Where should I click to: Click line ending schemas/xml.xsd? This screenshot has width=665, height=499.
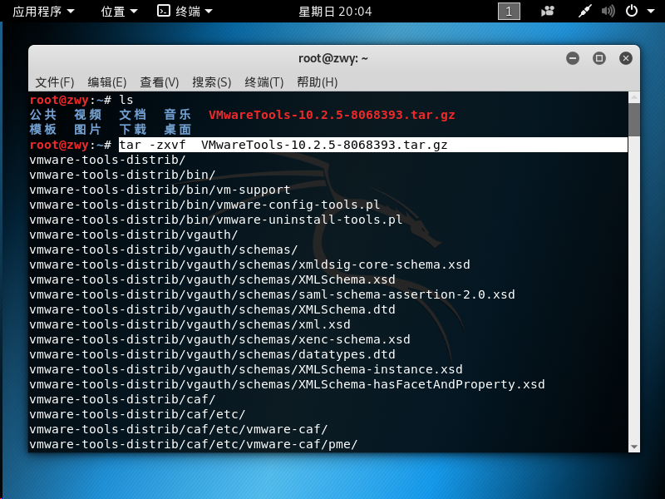190,324
